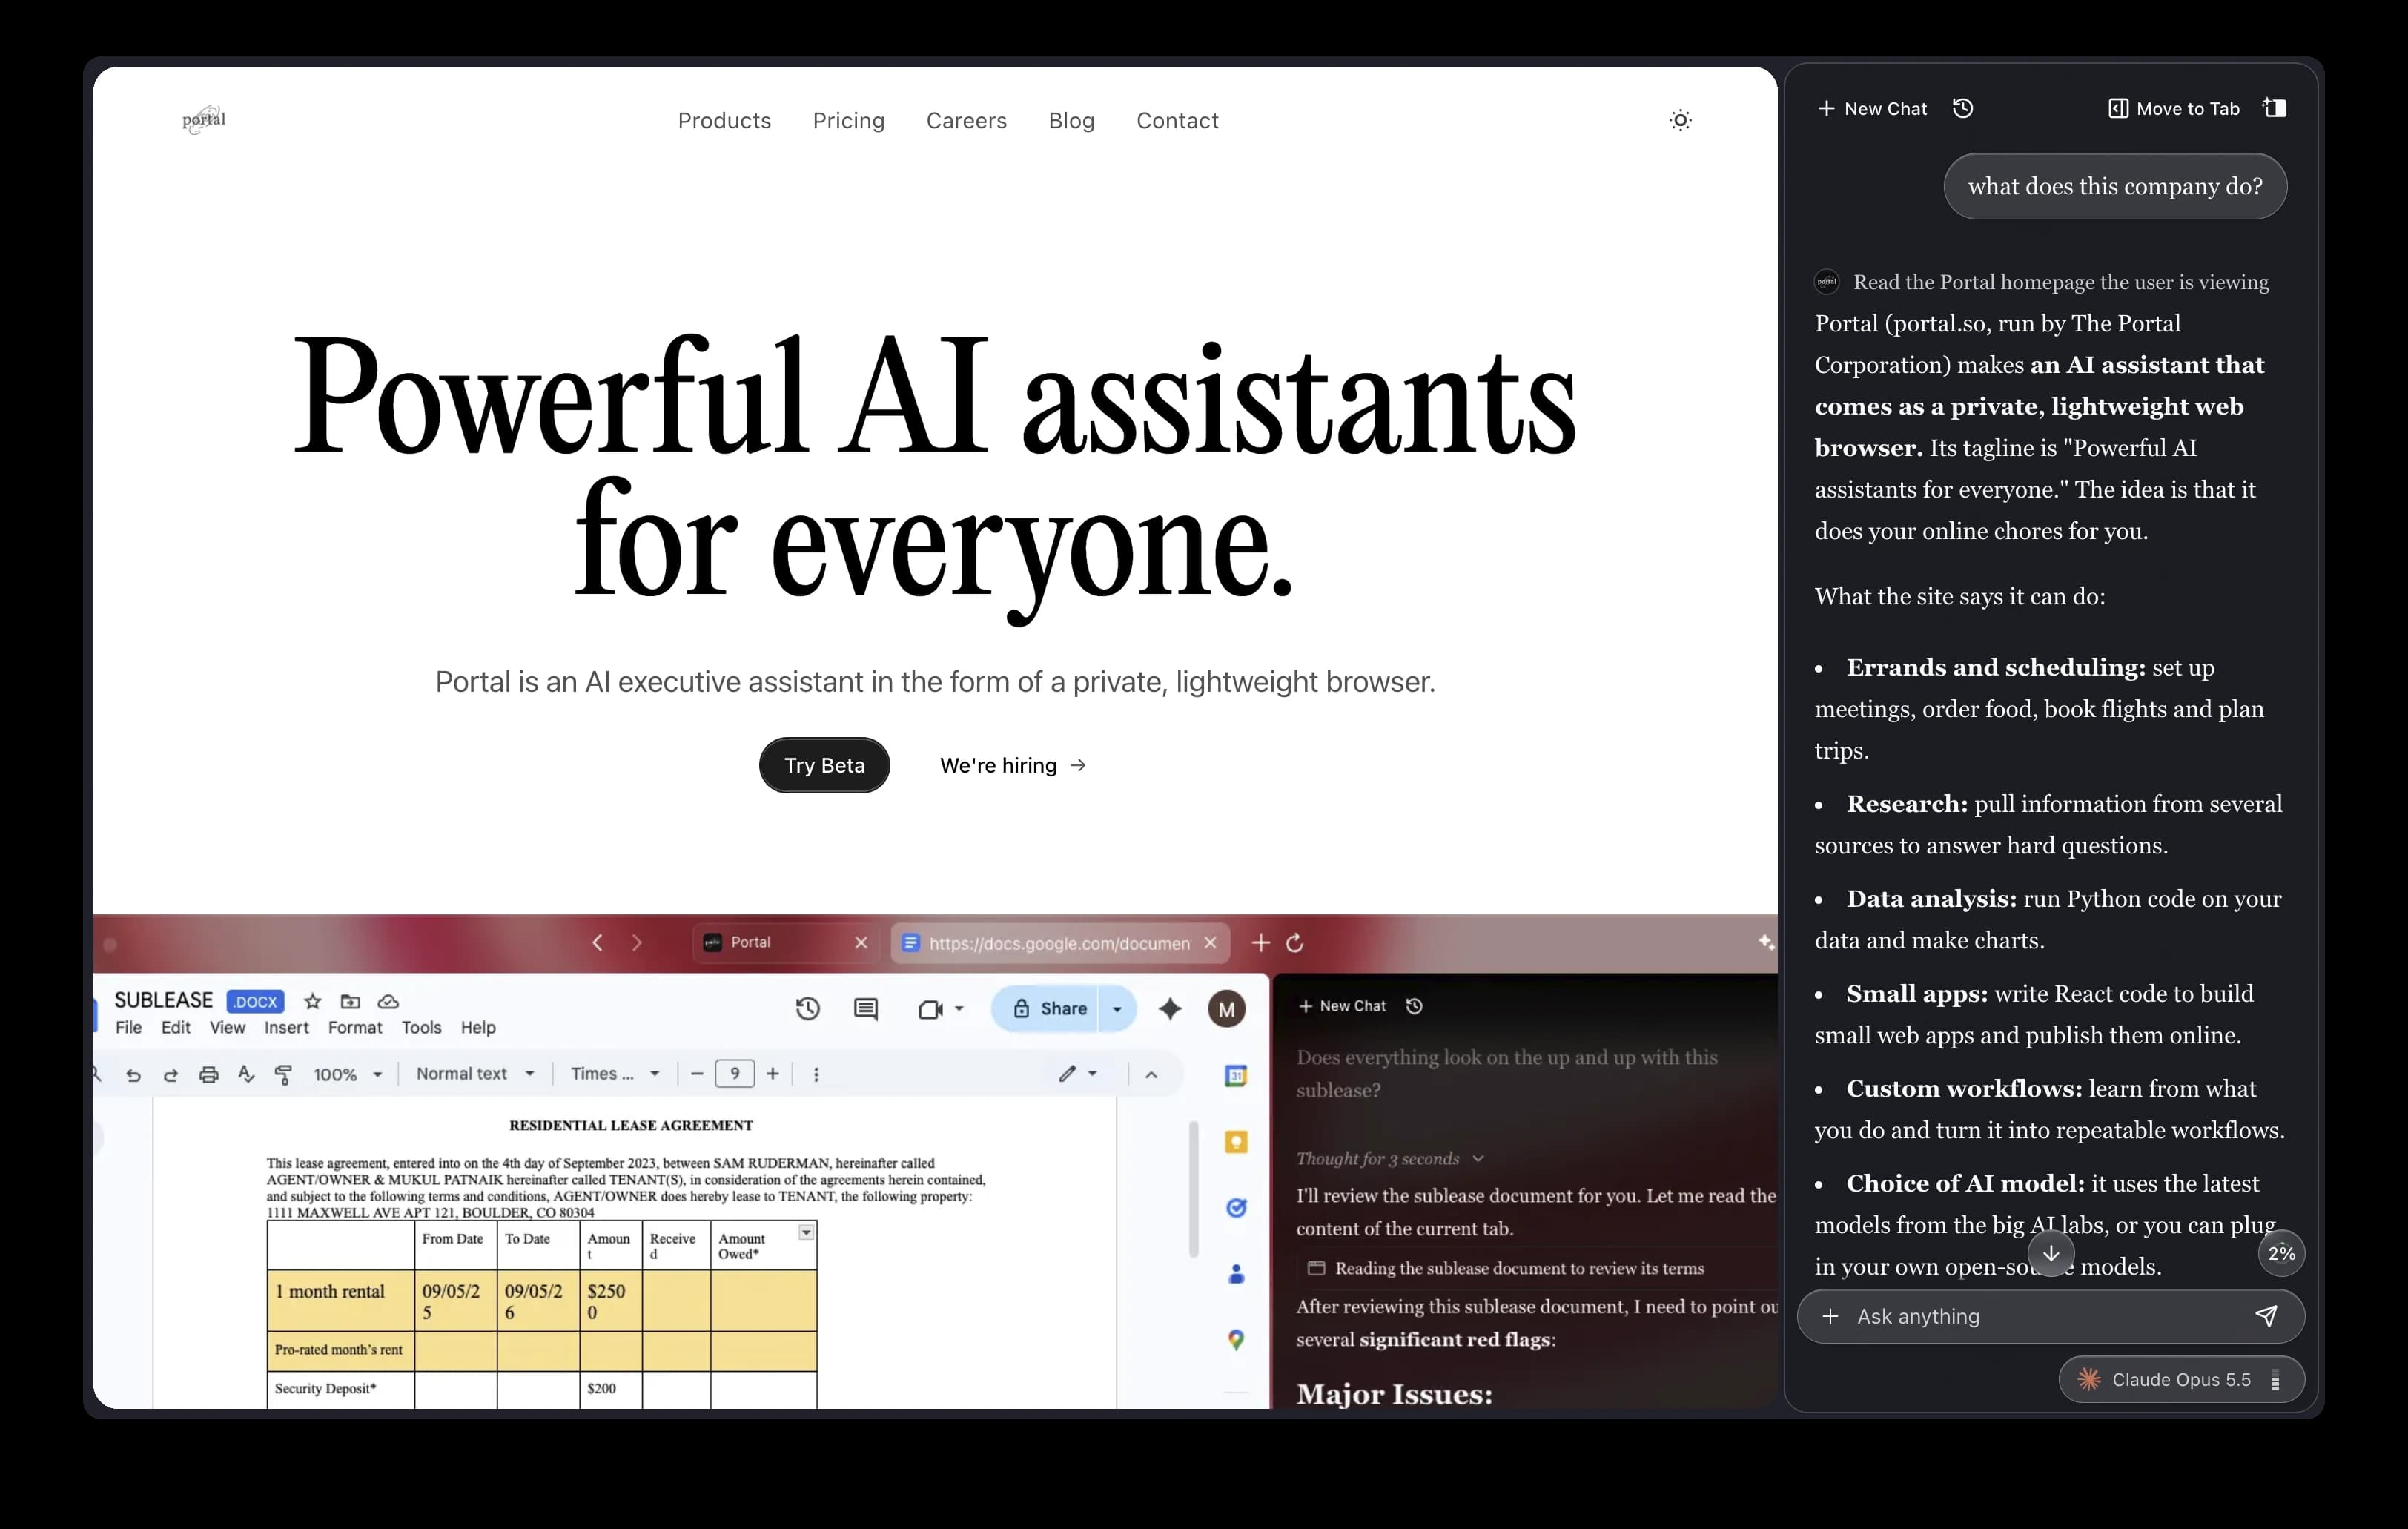2408x1529 pixels.
Task: Click the effort level bars in the model selector
Action: pyautogui.click(x=2275, y=1380)
